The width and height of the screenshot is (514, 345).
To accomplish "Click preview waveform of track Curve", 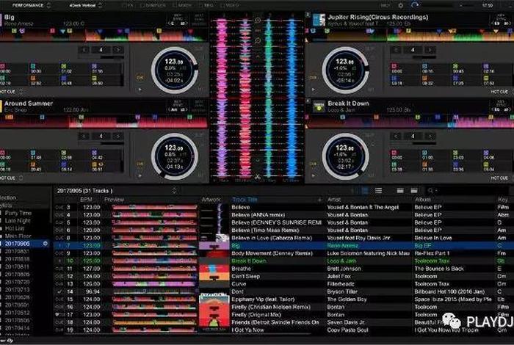I will click(154, 284).
